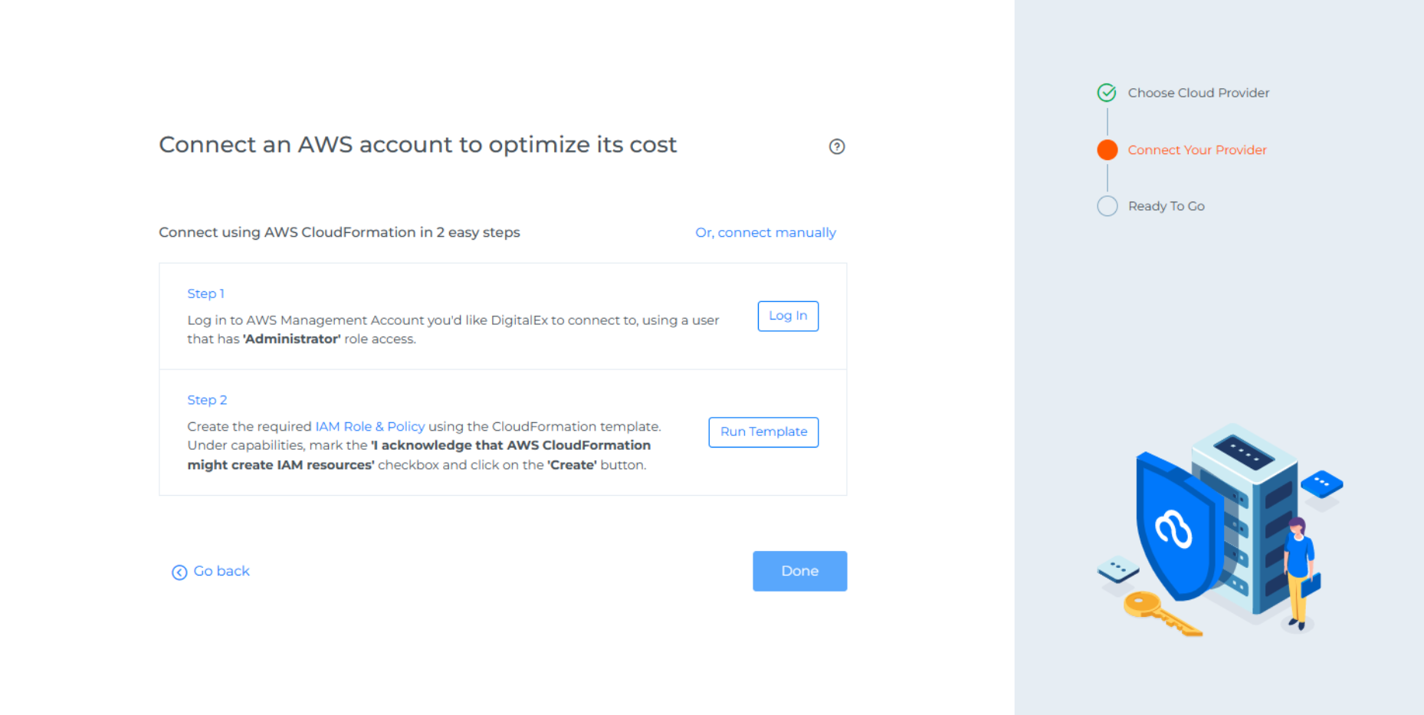
Task: Click the Go back link text
Action: (221, 571)
